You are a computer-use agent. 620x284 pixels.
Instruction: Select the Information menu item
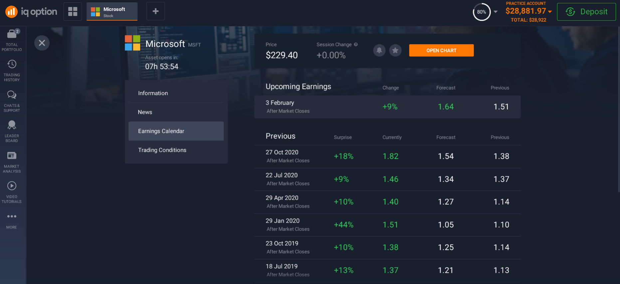click(x=176, y=93)
